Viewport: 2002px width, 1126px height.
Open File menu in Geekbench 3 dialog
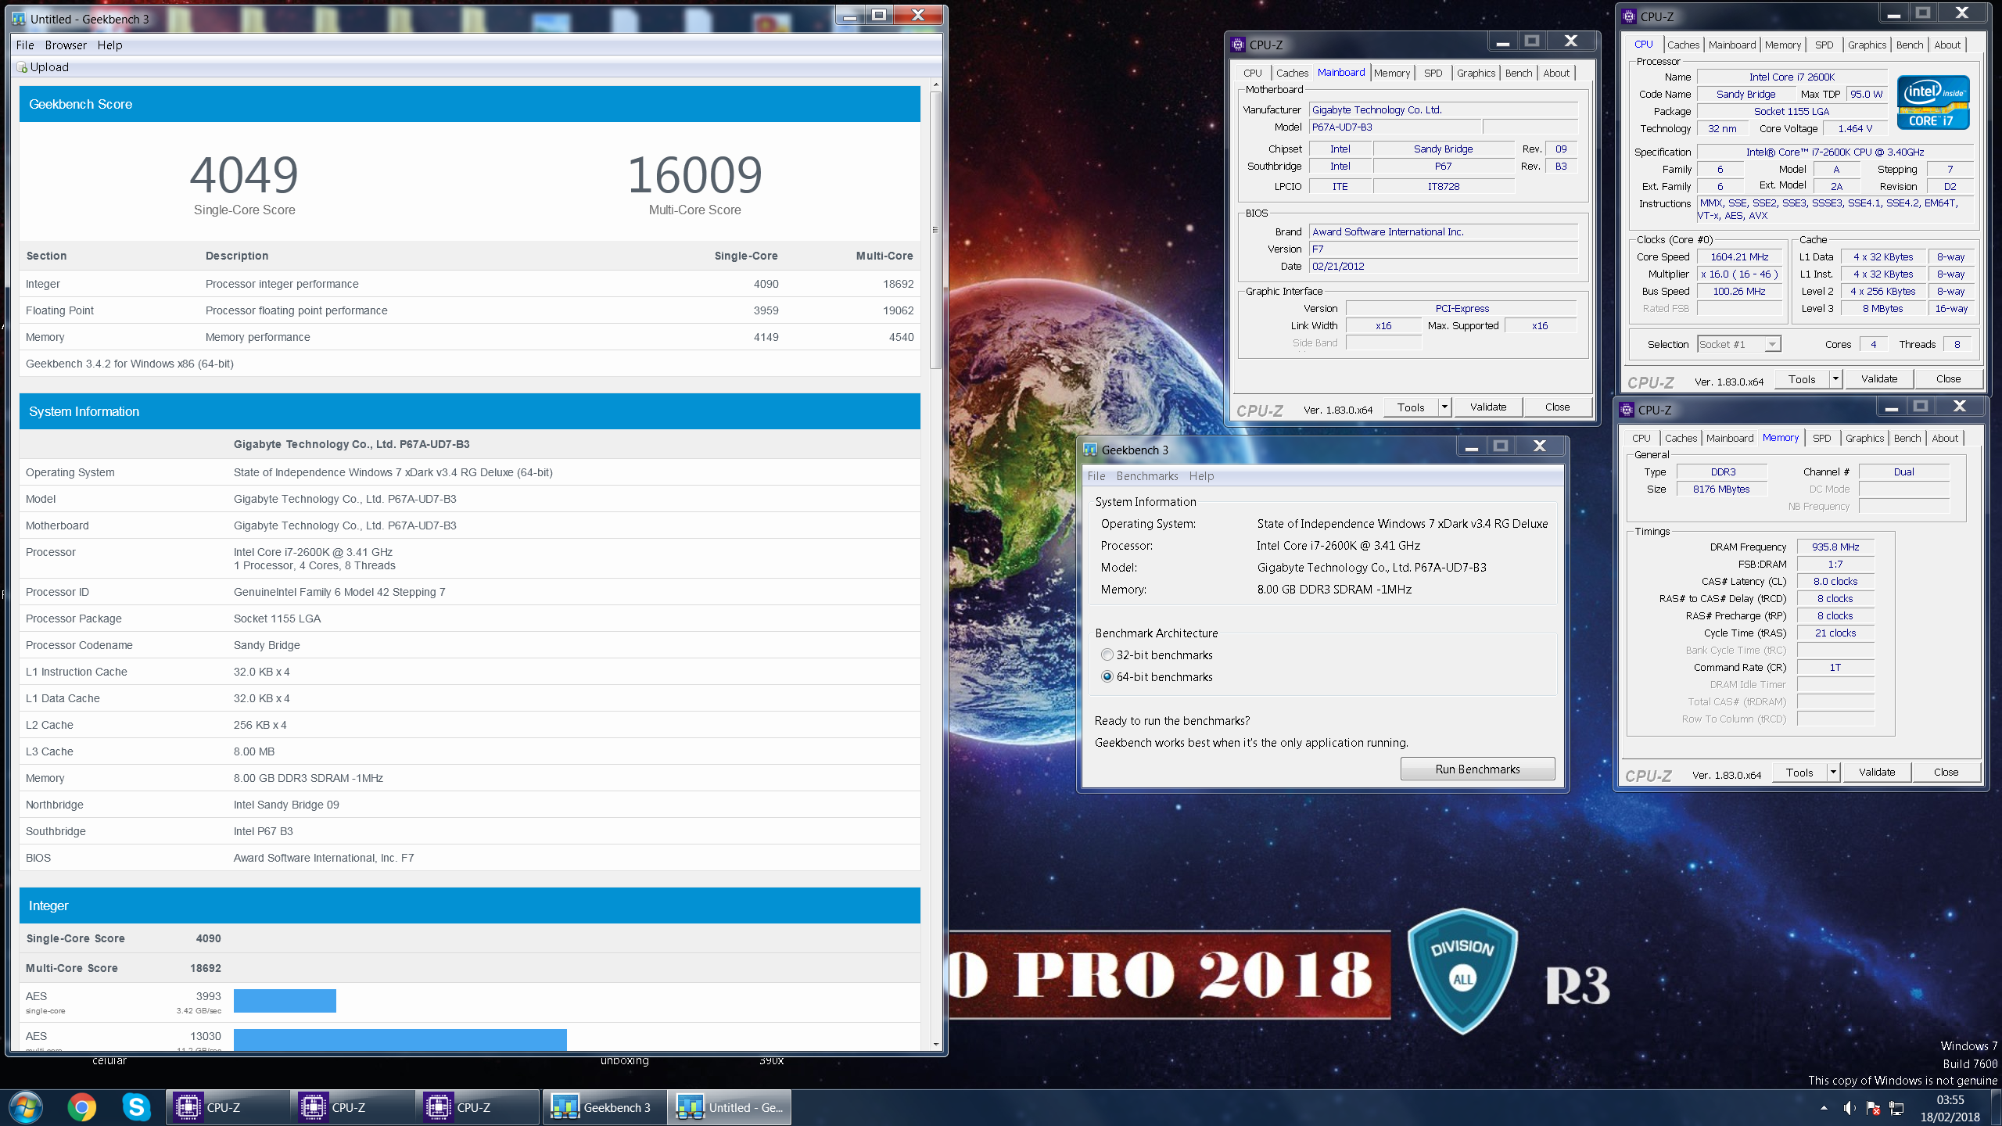click(1096, 476)
